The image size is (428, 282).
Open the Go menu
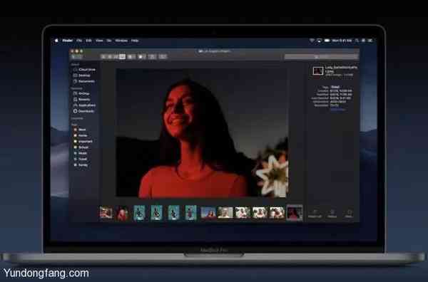109,41
